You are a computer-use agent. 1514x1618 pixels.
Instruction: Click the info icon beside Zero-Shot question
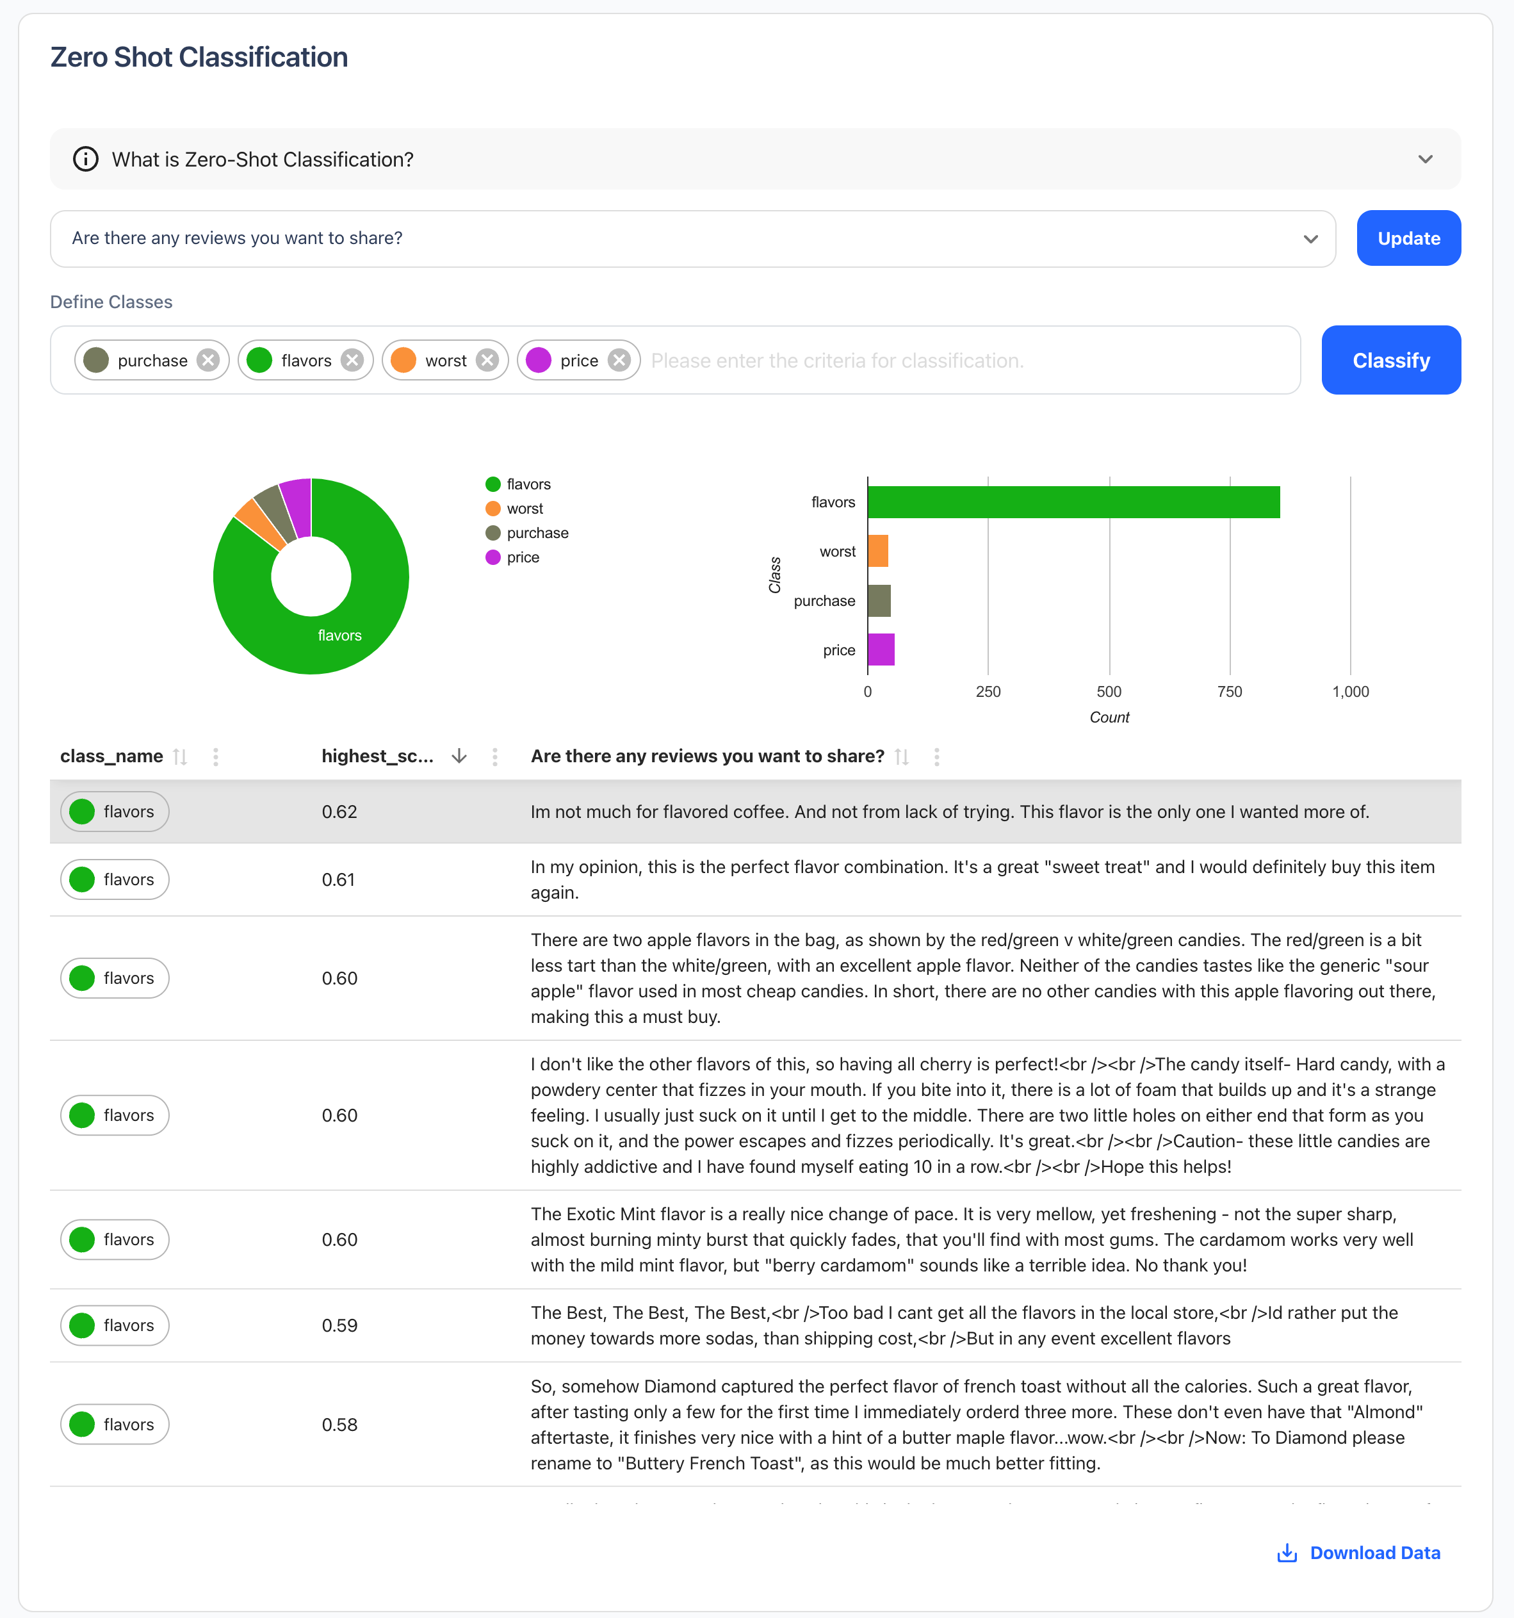tap(85, 159)
